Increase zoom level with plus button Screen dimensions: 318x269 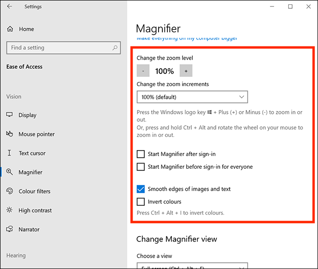(186, 71)
